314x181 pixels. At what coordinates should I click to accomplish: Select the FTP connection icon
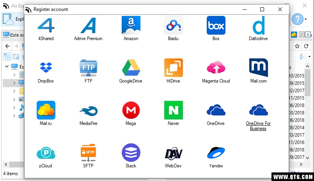[x=88, y=71]
